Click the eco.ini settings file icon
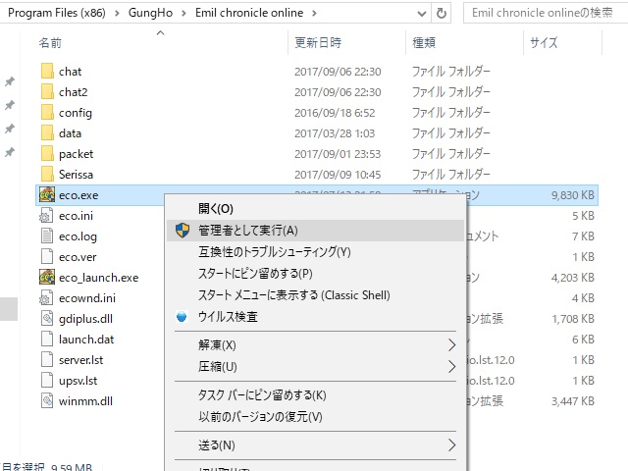 point(46,216)
